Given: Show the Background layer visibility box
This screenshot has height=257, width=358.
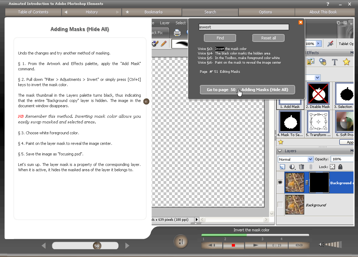Looking at the screenshot, I should pyautogui.click(x=280, y=205).
